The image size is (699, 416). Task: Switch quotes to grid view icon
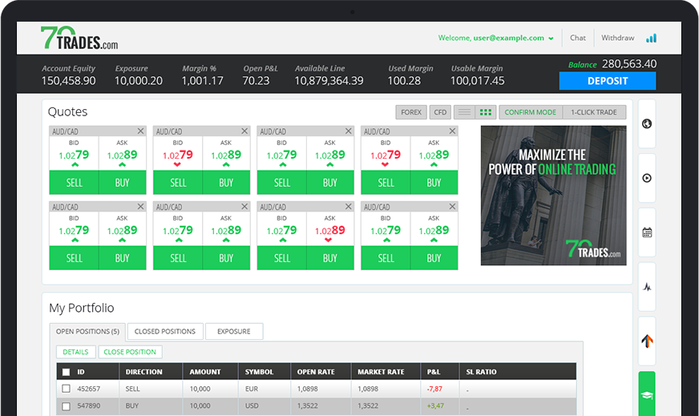coord(486,112)
